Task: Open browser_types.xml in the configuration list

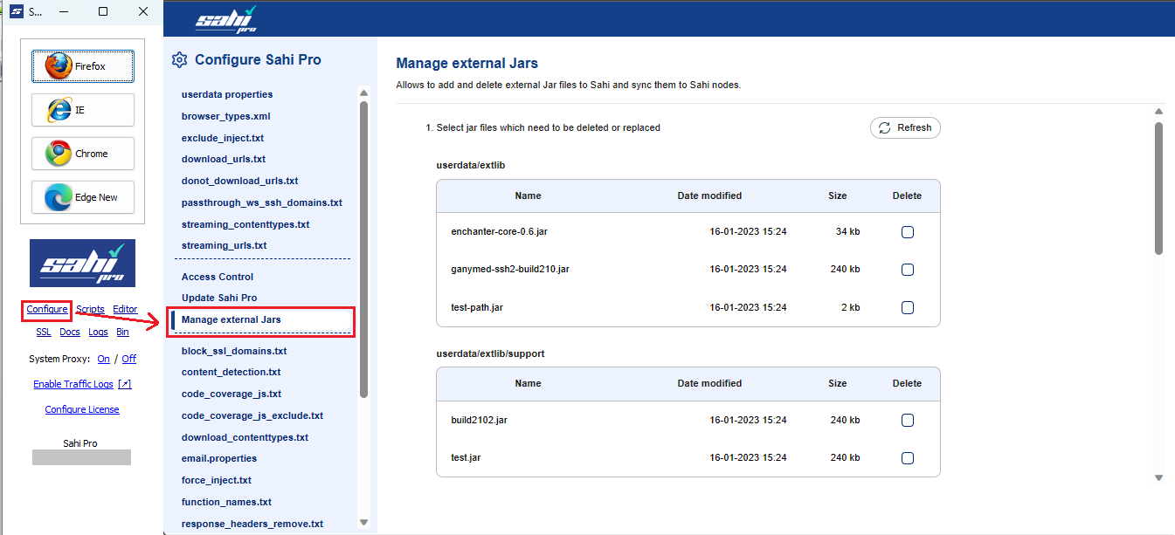Action: [225, 116]
